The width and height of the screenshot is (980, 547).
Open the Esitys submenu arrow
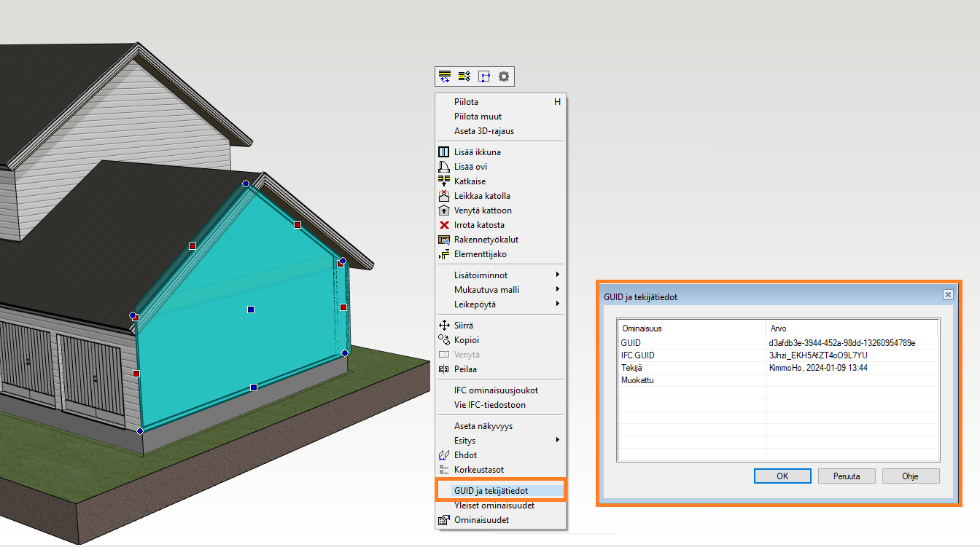[x=558, y=440]
